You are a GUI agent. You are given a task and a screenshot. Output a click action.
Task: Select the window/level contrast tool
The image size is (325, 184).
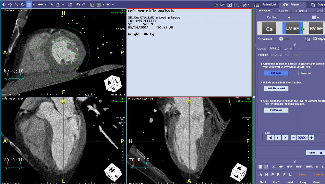(4, 4)
